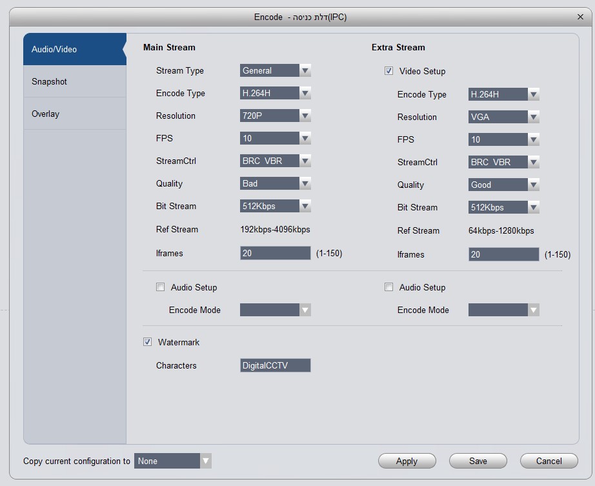Expand Extra Stream StreamCtrl dropdown
595x486 pixels.
click(503, 162)
